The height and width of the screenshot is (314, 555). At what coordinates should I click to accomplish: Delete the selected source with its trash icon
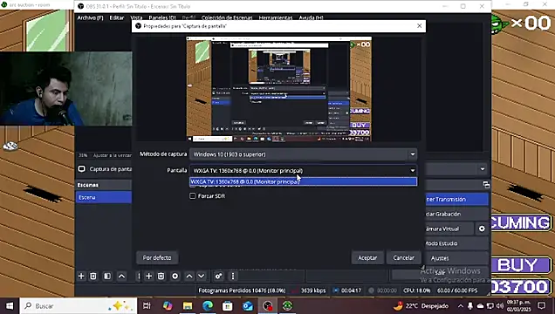[x=161, y=276]
